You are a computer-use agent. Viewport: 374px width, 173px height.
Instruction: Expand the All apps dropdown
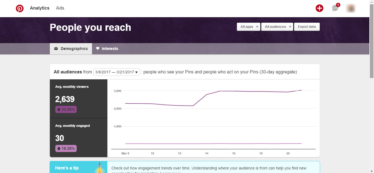point(249,27)
